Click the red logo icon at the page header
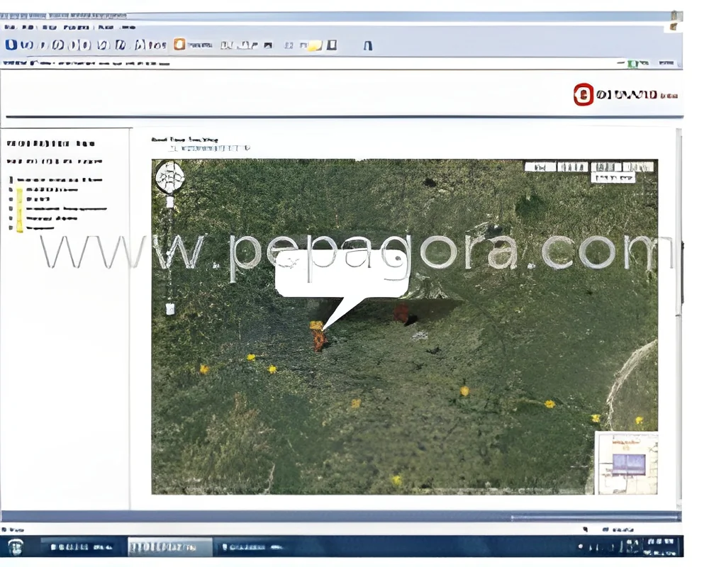Image resolution: width=709 pixels, height=567 pixels. click(x=584, y=94)
